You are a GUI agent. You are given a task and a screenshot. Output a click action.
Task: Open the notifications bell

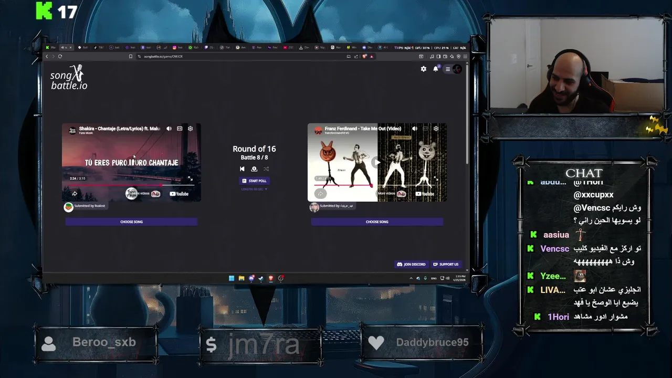tap(436, 69)
